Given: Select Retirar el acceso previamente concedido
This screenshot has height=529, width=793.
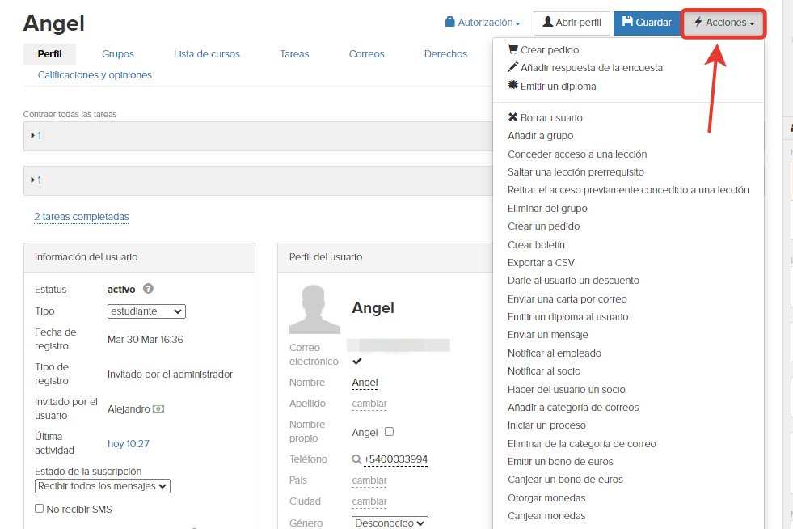Looking at the screenshot, I should coord(628,190).
